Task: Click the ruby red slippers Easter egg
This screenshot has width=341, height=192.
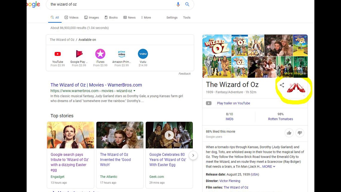Action: pos(296,88)
